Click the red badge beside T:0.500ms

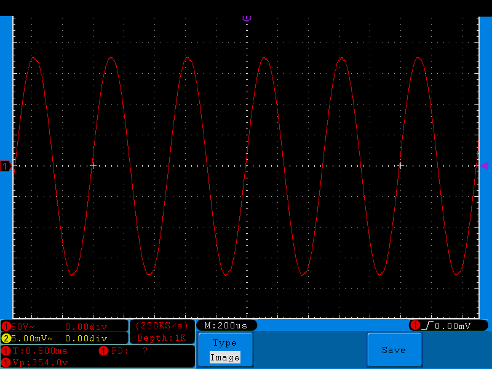[x=6, y=351]
